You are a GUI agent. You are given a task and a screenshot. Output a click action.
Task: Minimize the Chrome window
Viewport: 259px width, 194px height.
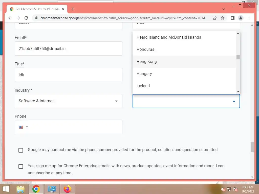[x=233, y=6]
